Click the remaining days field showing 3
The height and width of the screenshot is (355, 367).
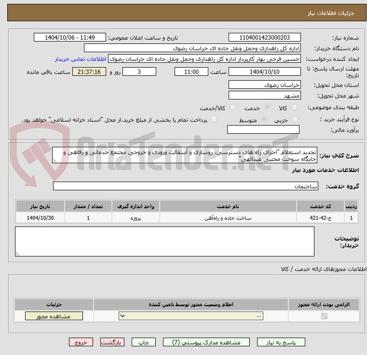(139, 71)
